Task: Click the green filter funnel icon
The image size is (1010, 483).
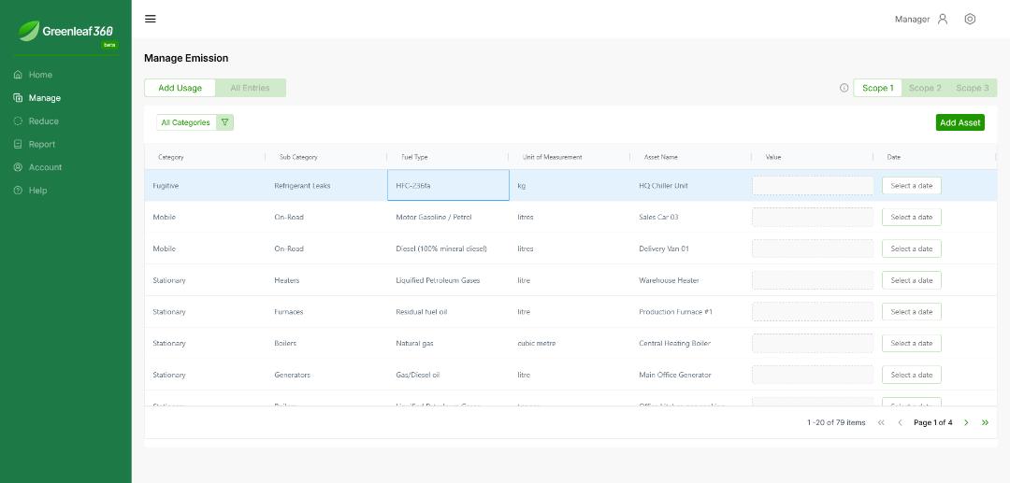Action: click(x=224, y=122)
